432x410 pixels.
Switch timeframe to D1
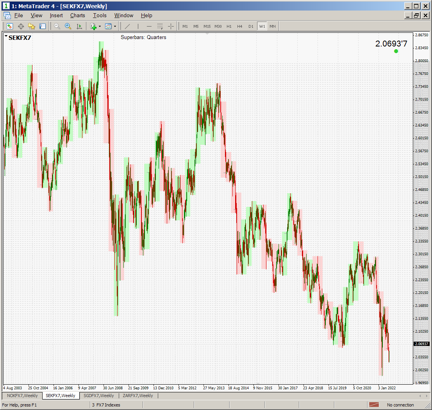(x=251, y=26)
